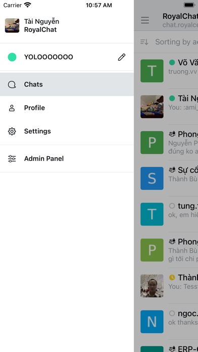Viewport: 198px width, 352px height.
Task: Open the Thành chat man photo avatar
Action: [152, 286]
